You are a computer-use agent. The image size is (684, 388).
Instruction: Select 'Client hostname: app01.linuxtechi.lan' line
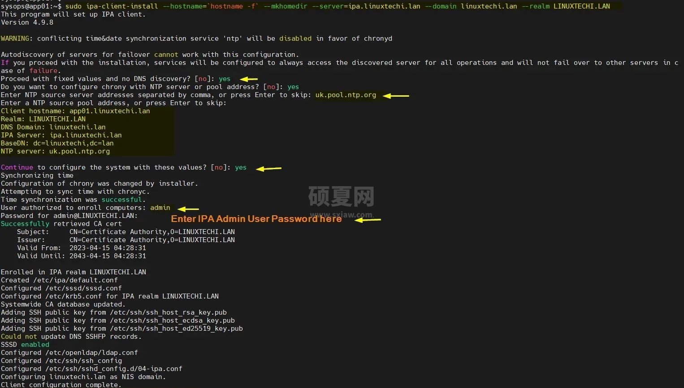tap(75, 111)
